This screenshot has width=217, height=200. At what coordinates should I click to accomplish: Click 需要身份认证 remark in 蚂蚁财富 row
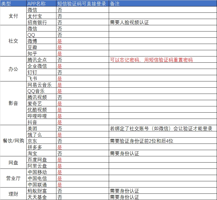click(163, 191)
